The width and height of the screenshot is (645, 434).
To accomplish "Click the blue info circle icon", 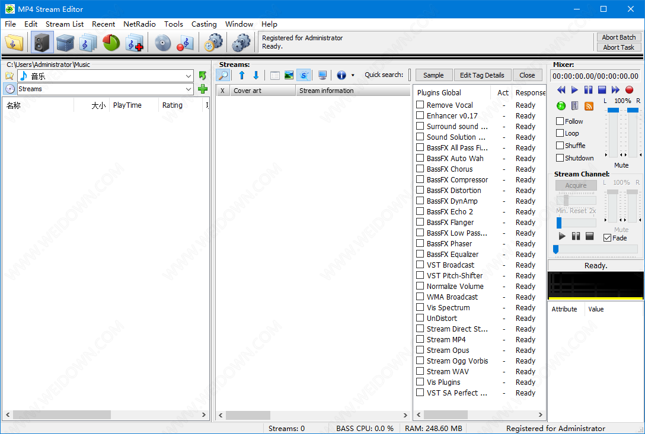I will point(341,75).
